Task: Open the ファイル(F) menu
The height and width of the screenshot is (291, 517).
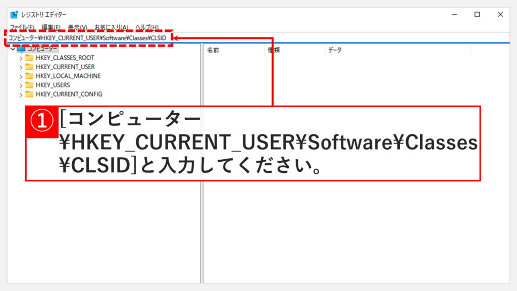Action: tap(22, 27)
